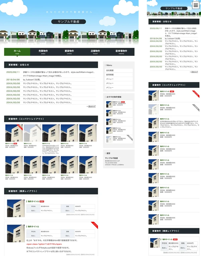Click the サンプル不動産 logo in desktop header
The image size is (201, 256).
point(69,22)
